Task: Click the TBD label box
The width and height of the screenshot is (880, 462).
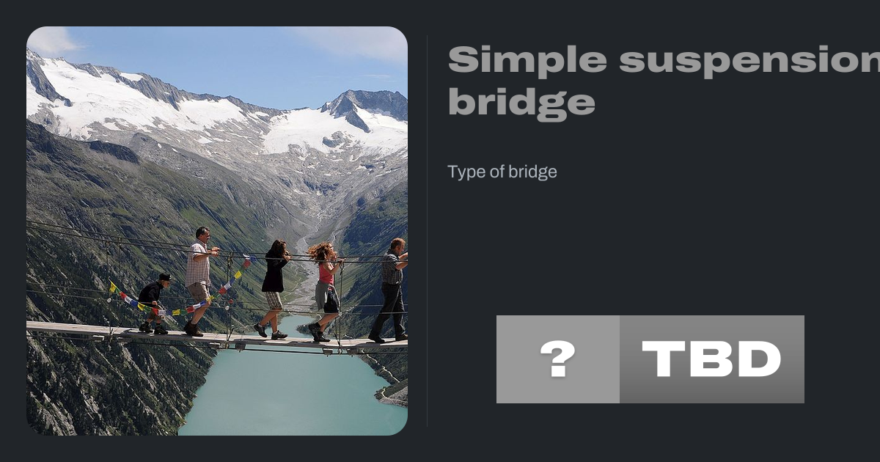Action: (712, 359)
